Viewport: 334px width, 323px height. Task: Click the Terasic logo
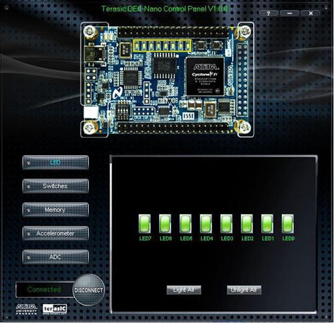[55, 309]
